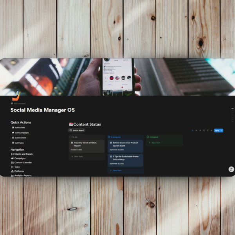Click the September 30, 2025 date

pos(117,164)
